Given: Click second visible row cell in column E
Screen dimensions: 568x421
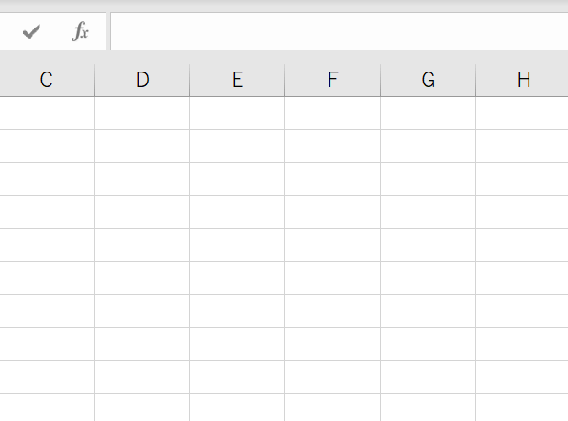Looking at the screenshot, I should click(x=238, y=147).
